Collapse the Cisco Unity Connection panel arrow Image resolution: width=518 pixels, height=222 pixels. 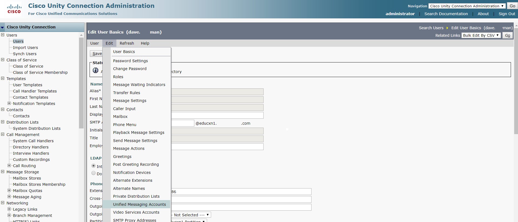(x=2, y=27)
